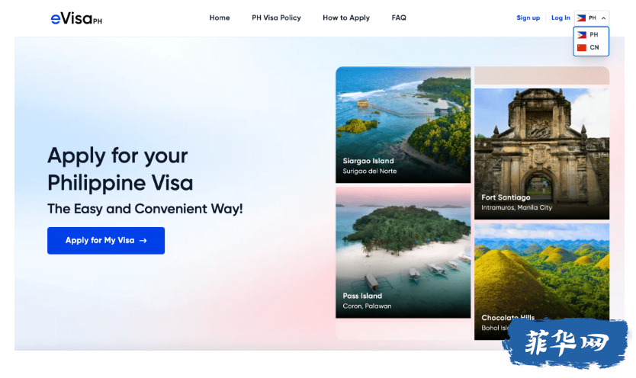Click the eVisa PH logo
Image resolution: width=636 pixels, height=378 pixels.
point(76,18)
